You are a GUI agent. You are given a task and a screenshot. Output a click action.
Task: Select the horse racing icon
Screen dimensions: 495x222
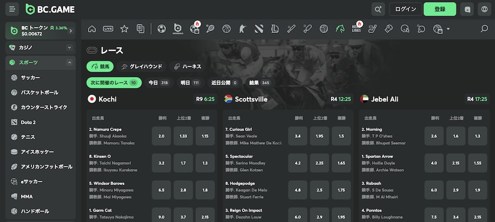point(340,29)
